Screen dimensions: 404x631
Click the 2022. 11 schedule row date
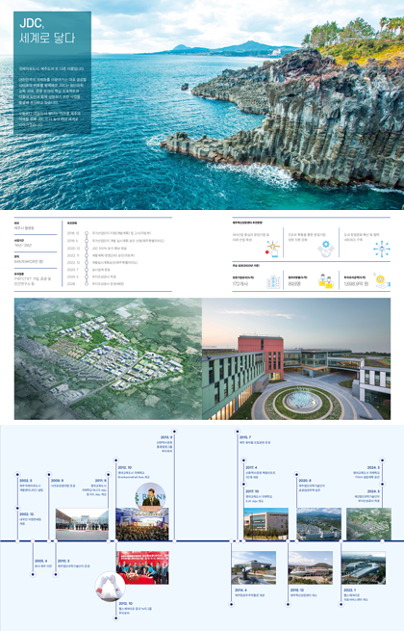click(x=73, y=255)
